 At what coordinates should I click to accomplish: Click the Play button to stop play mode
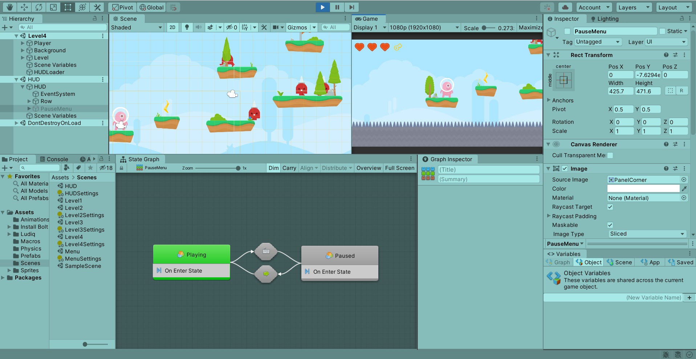point(322,7)
